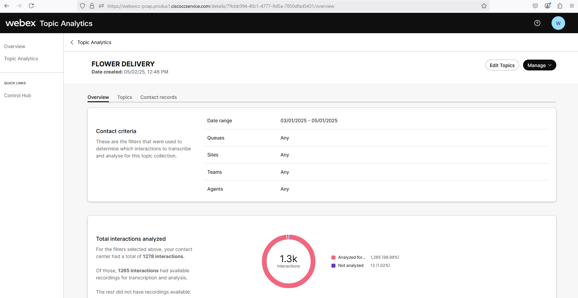The width and height of the screenshot is (578, 298).
Task: Click the browser extensions icon
Action: coord(560,6)
